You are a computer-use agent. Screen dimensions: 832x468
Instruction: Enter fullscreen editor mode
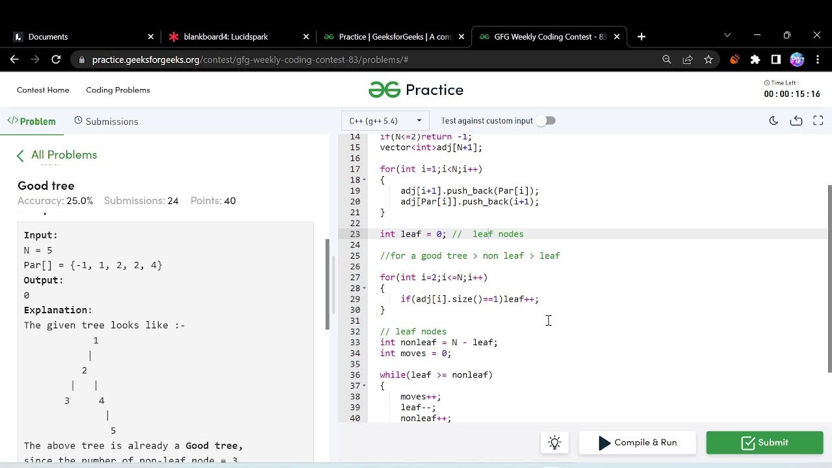[x=818, y=120]
